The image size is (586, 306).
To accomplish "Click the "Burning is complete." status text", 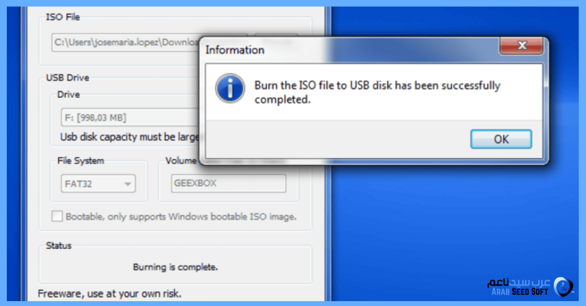I will 175,267.
